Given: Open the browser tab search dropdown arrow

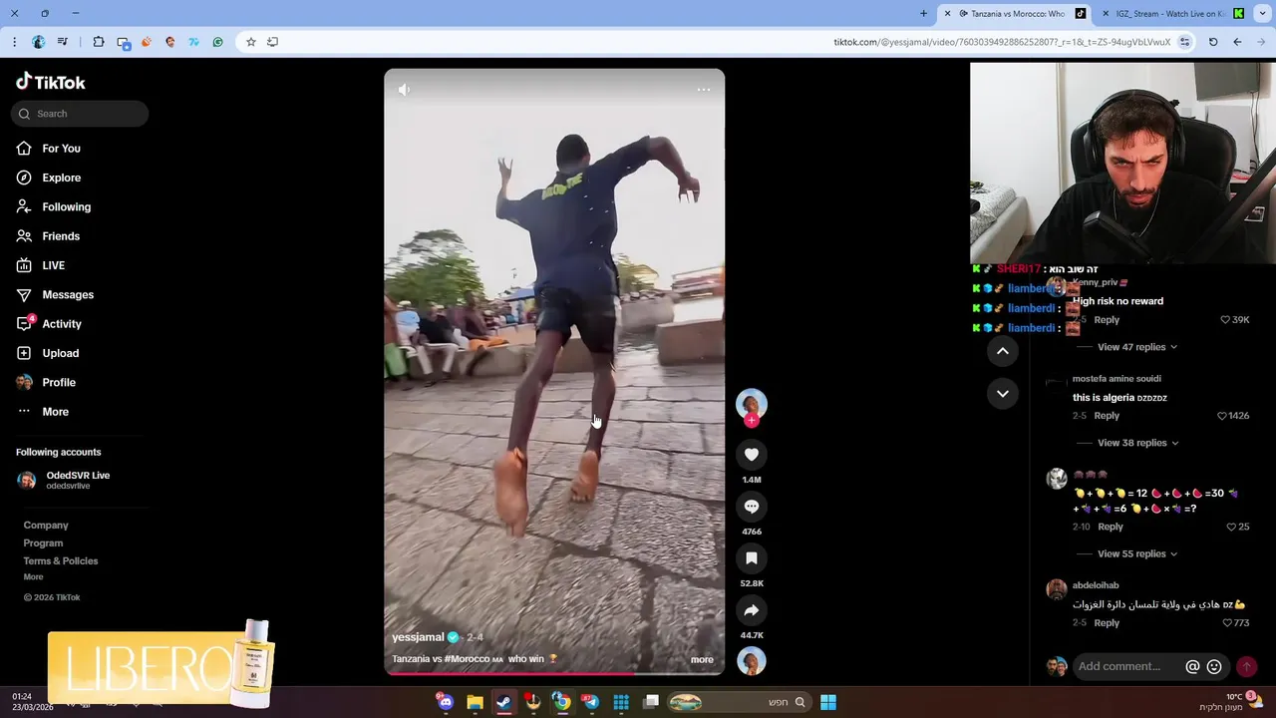Looking at the screenshot, I should [1261, 14].
